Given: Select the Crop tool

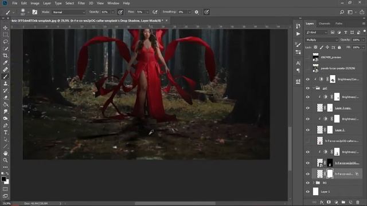Looking at the screenshot, I should (5, 56).
